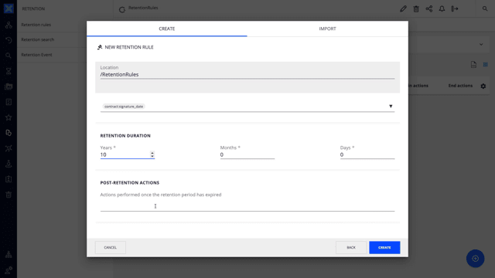Click the BACK button

[x=351, y=247]
